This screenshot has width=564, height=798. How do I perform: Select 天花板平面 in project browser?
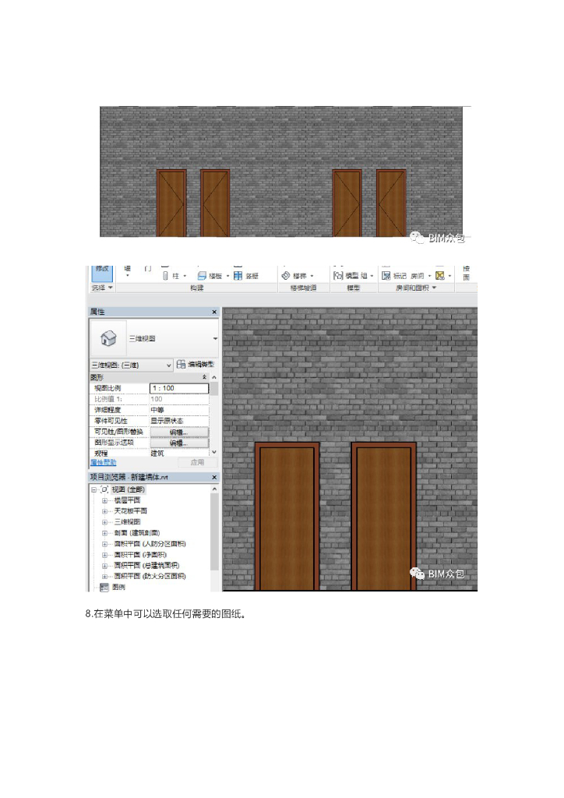pos(131,511)
